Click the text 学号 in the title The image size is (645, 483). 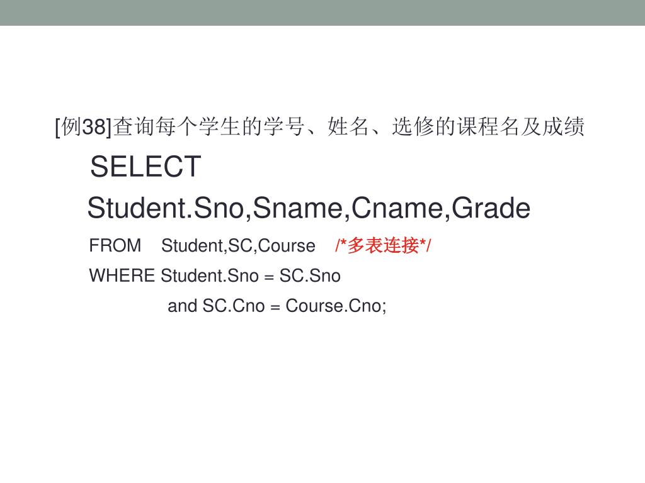[x=285, y=126]
